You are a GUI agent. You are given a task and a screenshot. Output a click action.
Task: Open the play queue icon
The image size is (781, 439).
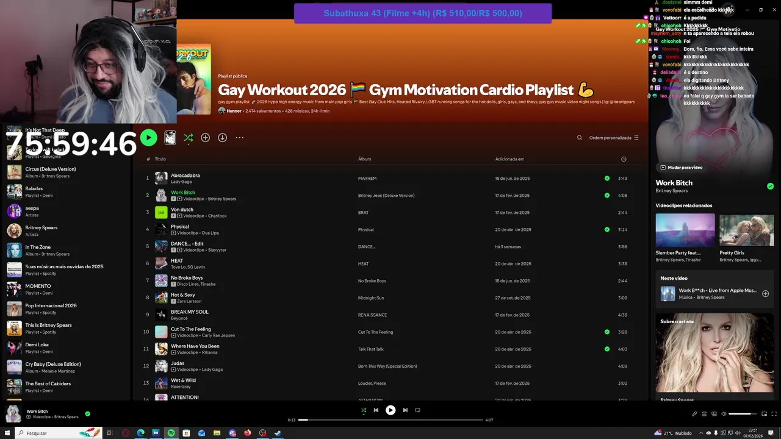(704, 414)
